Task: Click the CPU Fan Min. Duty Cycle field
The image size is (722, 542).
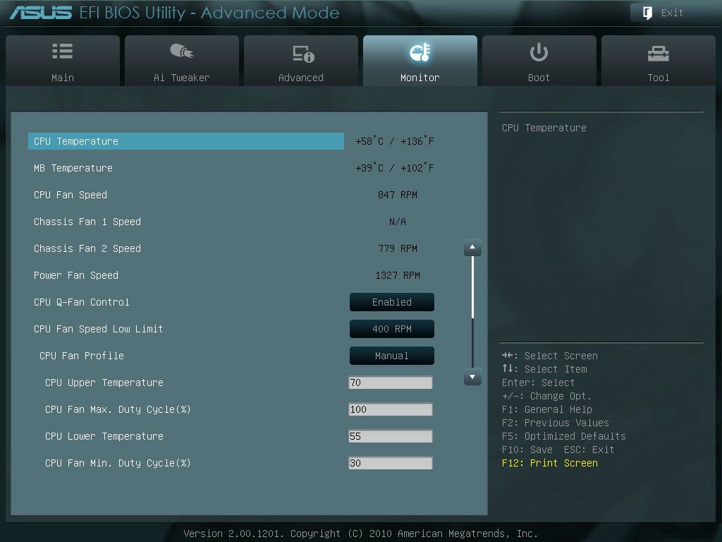Action: 391,463
